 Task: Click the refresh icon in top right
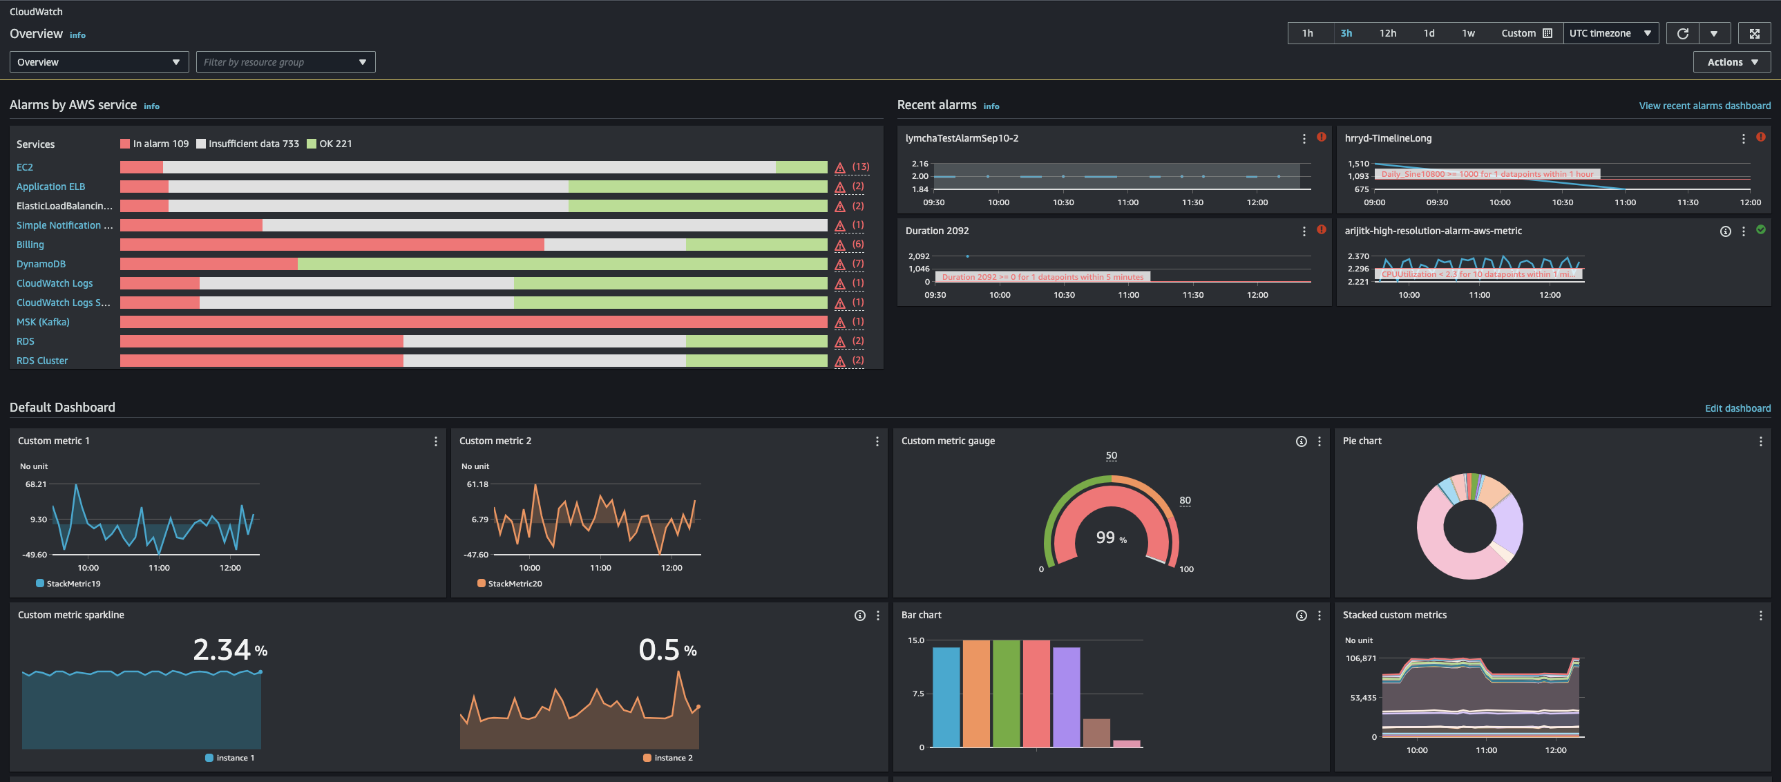(1684, 32)
